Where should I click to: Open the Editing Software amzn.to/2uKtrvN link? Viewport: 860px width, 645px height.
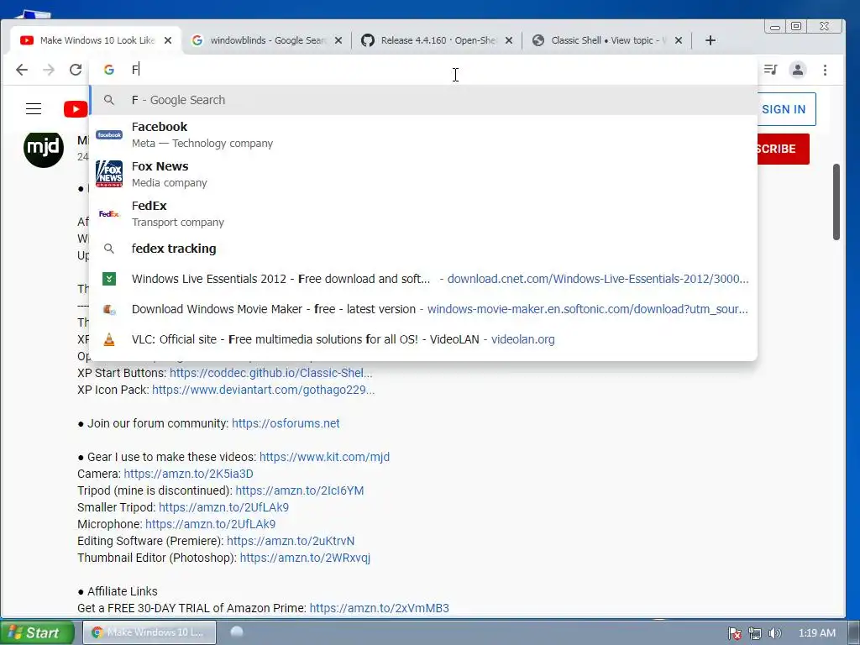click(291, 541)
